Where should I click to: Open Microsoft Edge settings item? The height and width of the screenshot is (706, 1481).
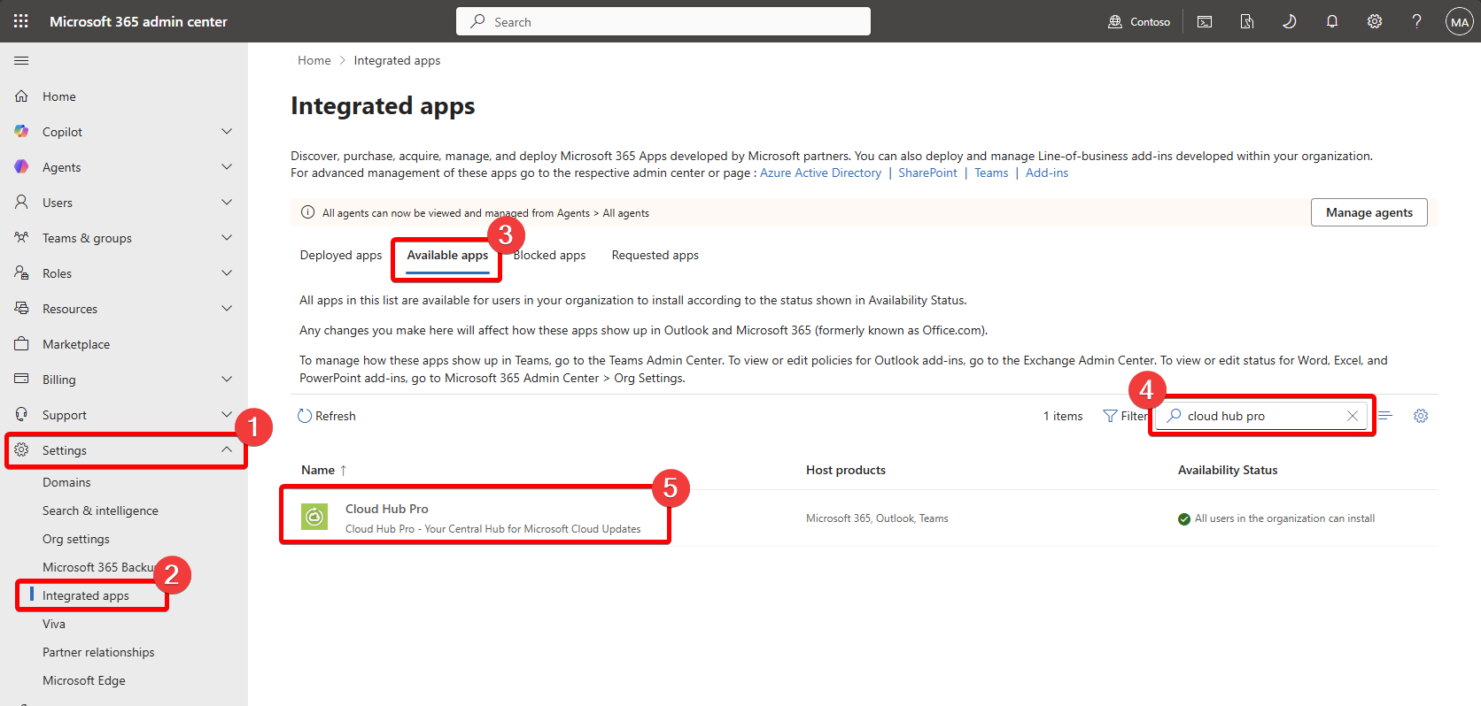click(84, 680)
